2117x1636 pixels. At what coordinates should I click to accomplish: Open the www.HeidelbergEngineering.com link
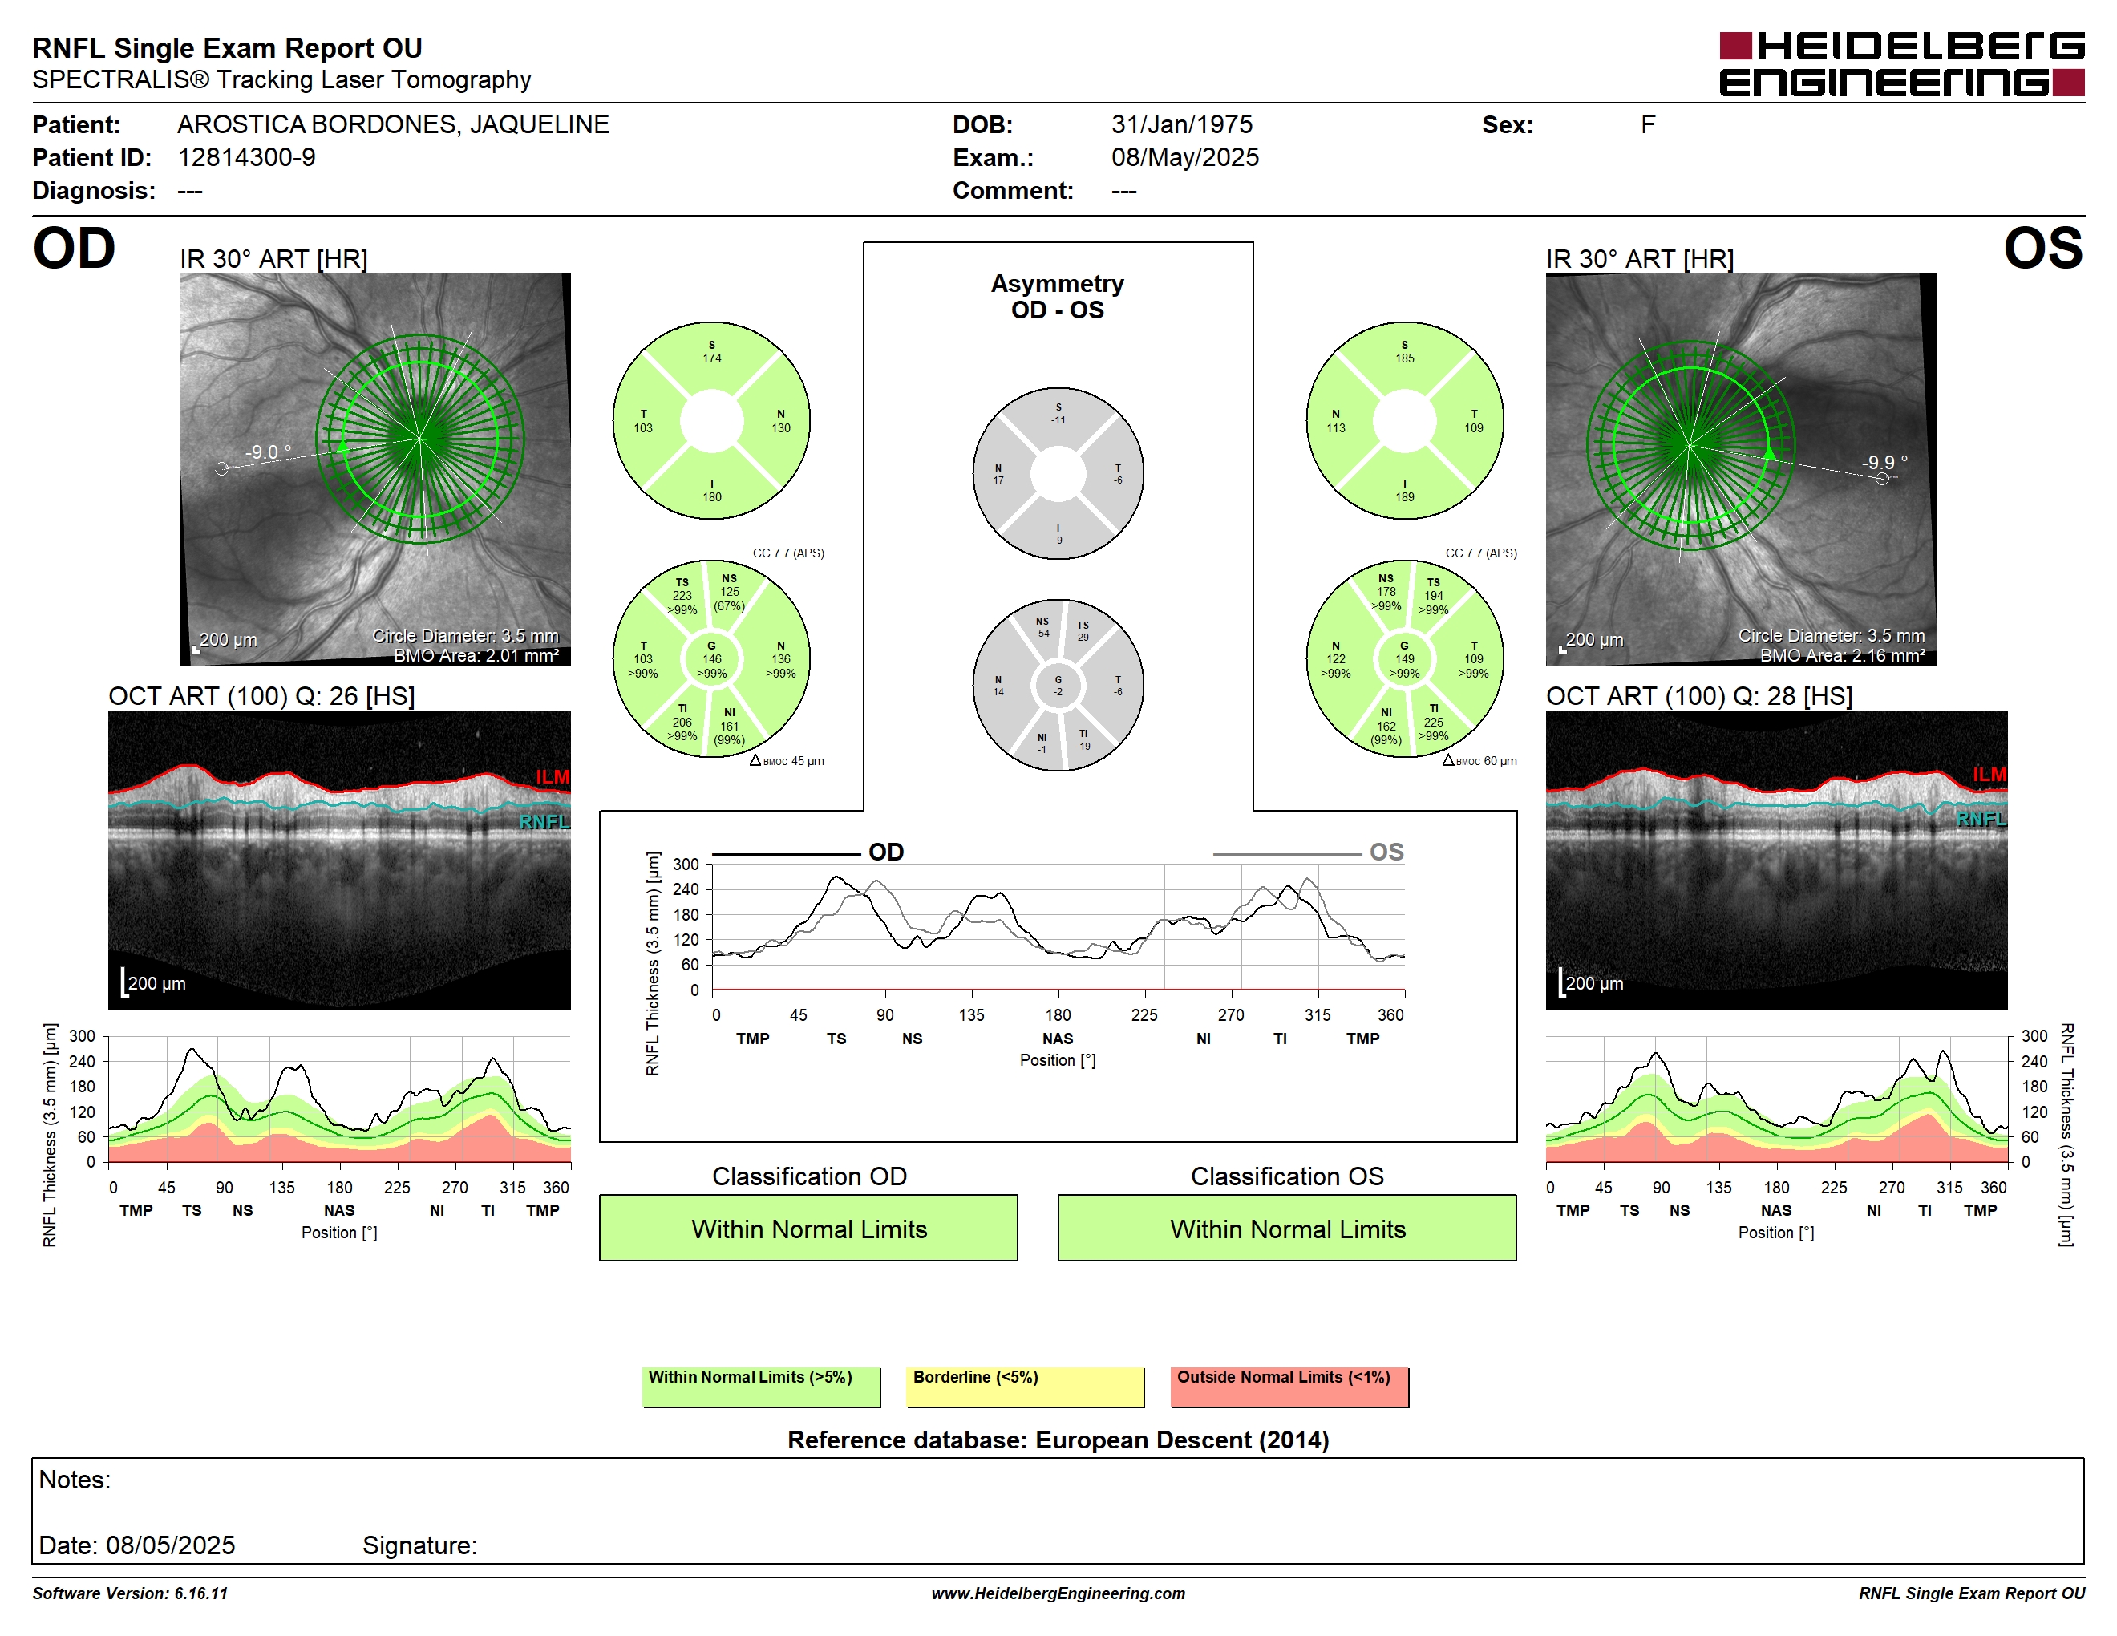(x=1058, y=1593)
